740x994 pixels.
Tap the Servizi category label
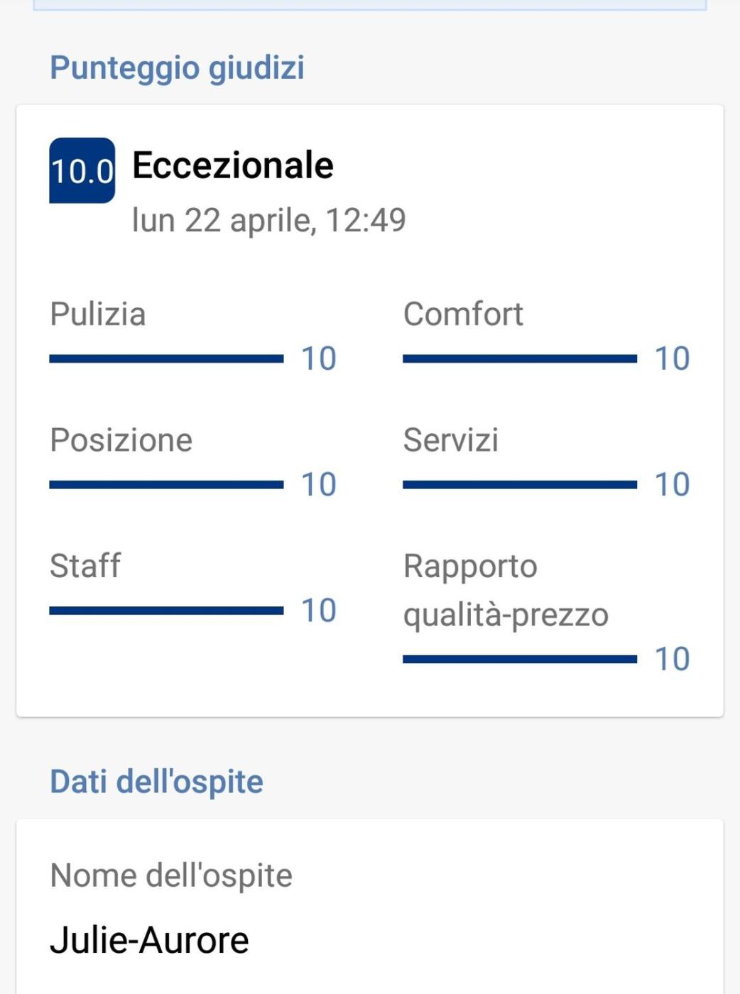(x=451, y=440)
